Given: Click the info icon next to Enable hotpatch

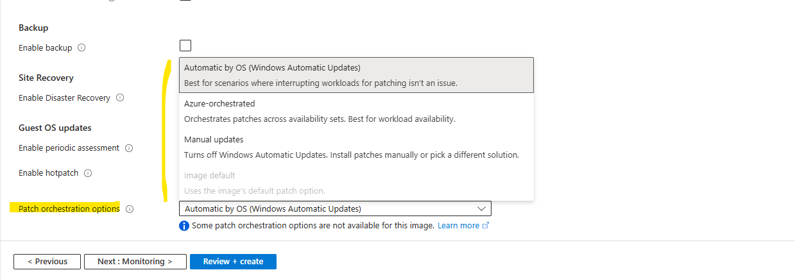Looking at the screenshot, I should (x=89, y=173).
